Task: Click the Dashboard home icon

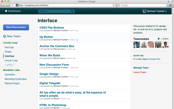Action: point(6,11)
